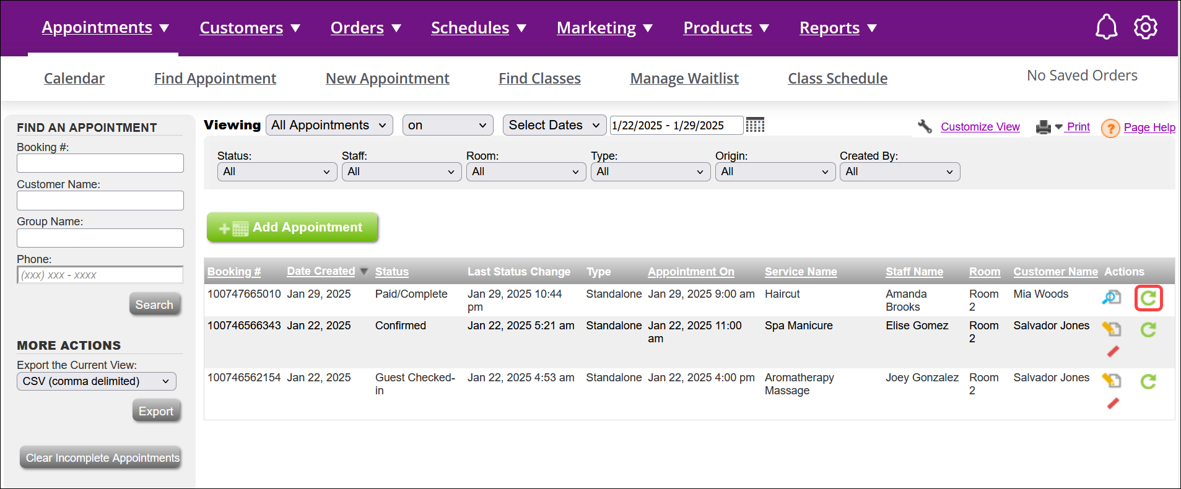Click the Customize View link
The image size is (1181, 489).
click(980, 127)
